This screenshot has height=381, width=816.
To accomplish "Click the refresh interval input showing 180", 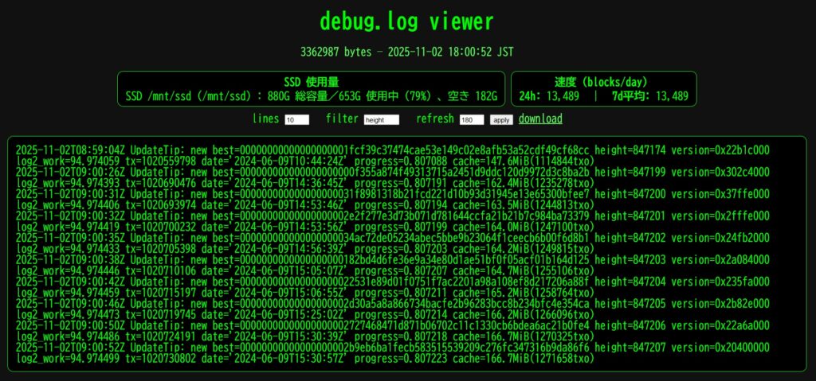I will (472, 119).
